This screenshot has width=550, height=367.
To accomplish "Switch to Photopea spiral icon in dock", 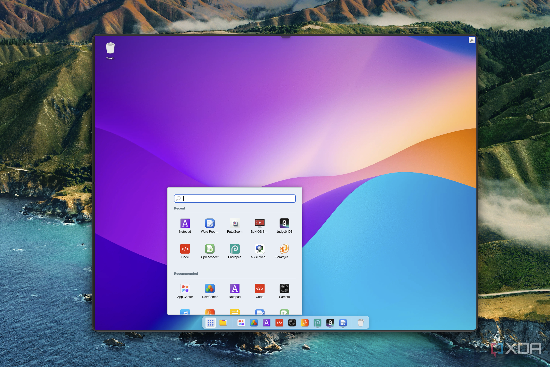I will tap(318, 323).
